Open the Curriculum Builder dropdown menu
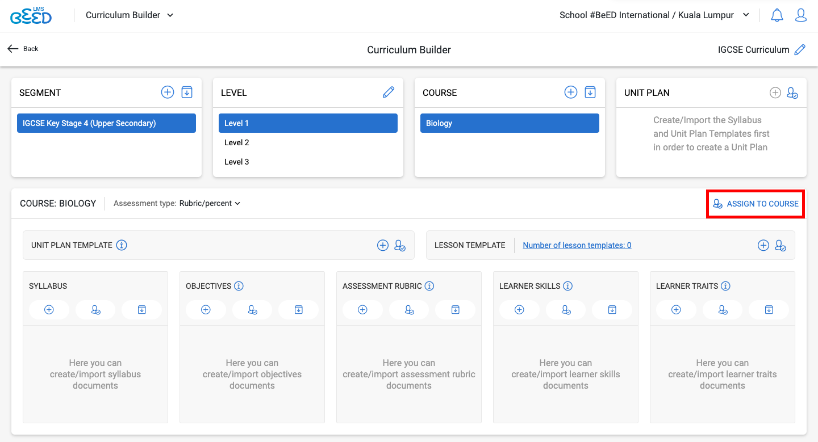The height and width of the screenshot is (442, 818). [130, 15]
